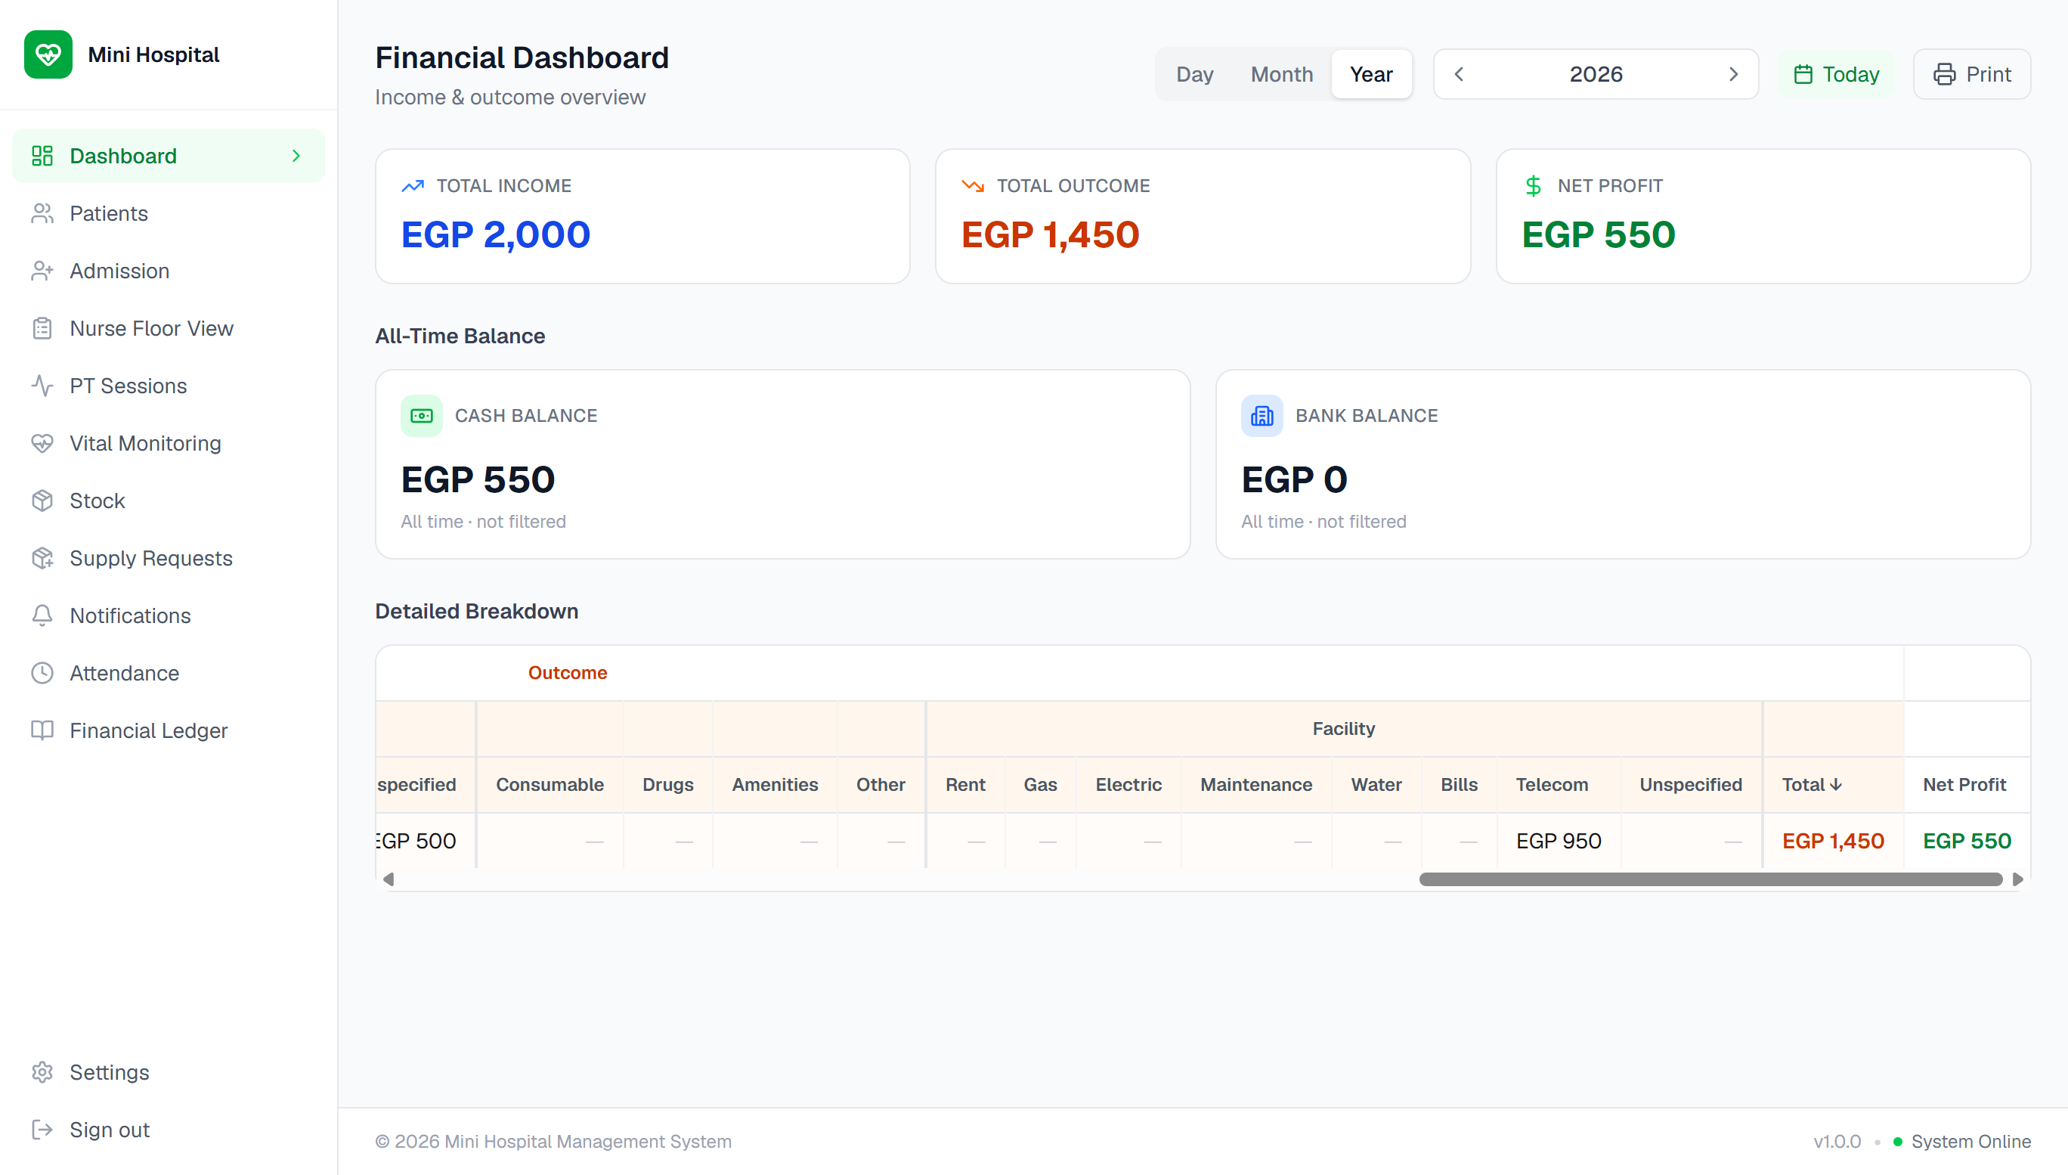Open Nurse Floor View clipboard icon
2068x1175 pixels.
point(42,328)
